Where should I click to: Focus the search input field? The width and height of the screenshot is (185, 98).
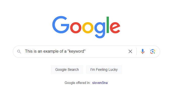coord(76,51)
